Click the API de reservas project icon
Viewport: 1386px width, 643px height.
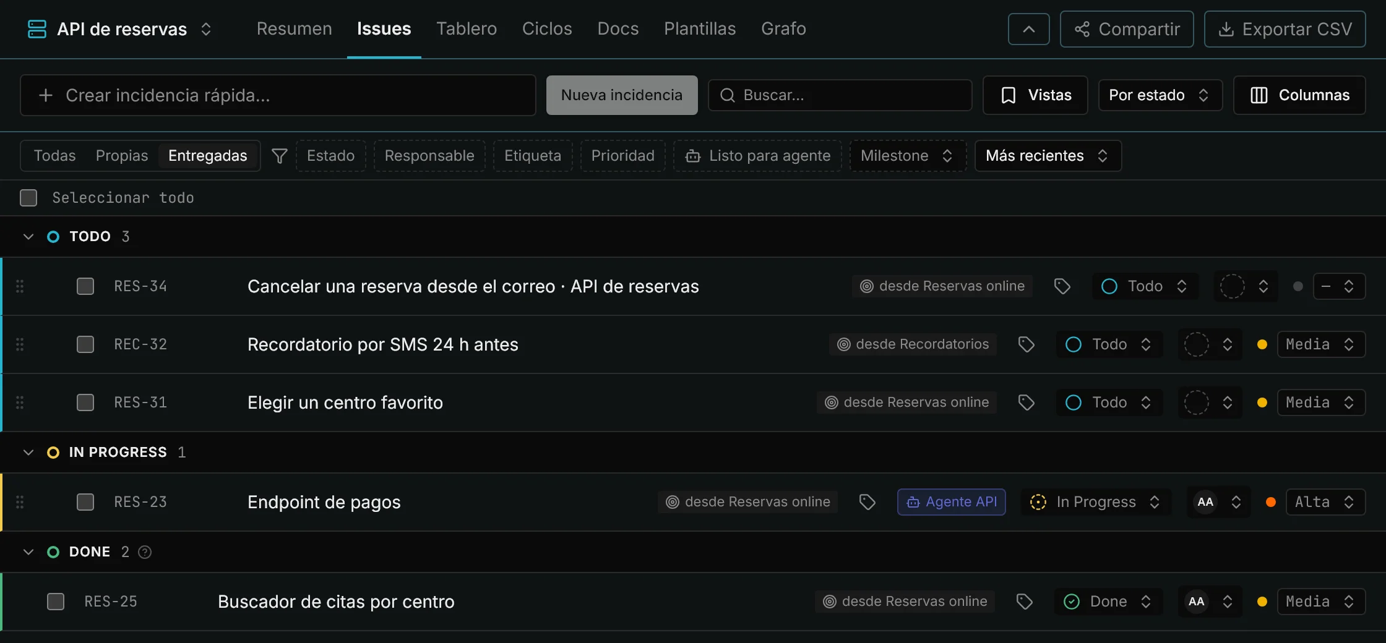point(37,29)
